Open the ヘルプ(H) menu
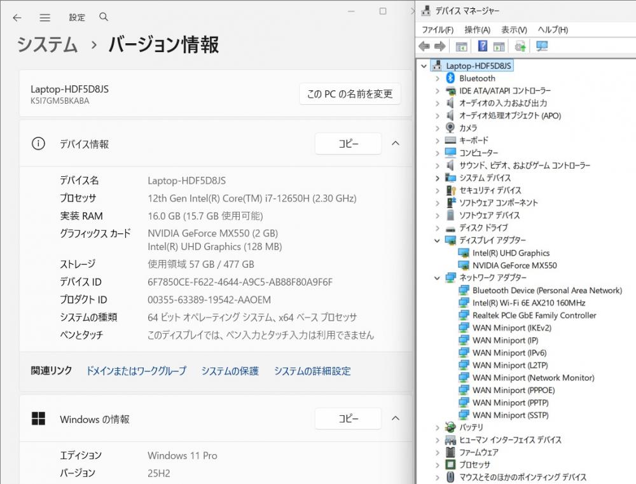The width and height of the screenshot is (636, 484). coord(553,30)
